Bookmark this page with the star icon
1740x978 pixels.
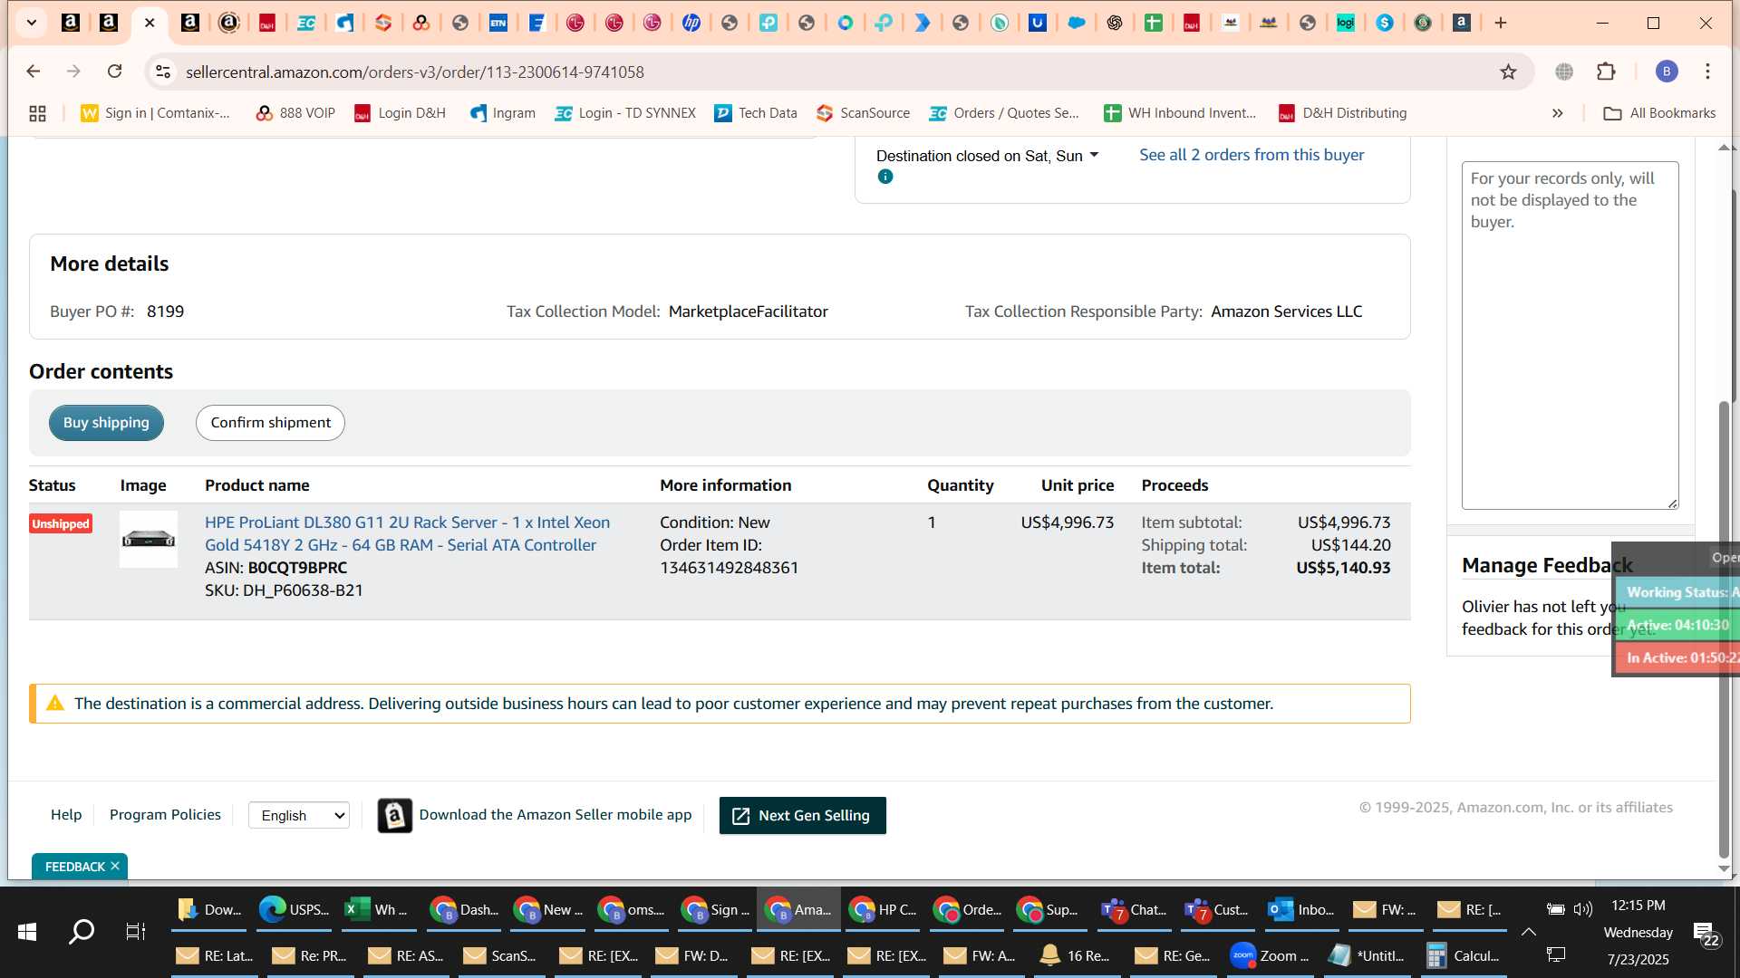1508,72
